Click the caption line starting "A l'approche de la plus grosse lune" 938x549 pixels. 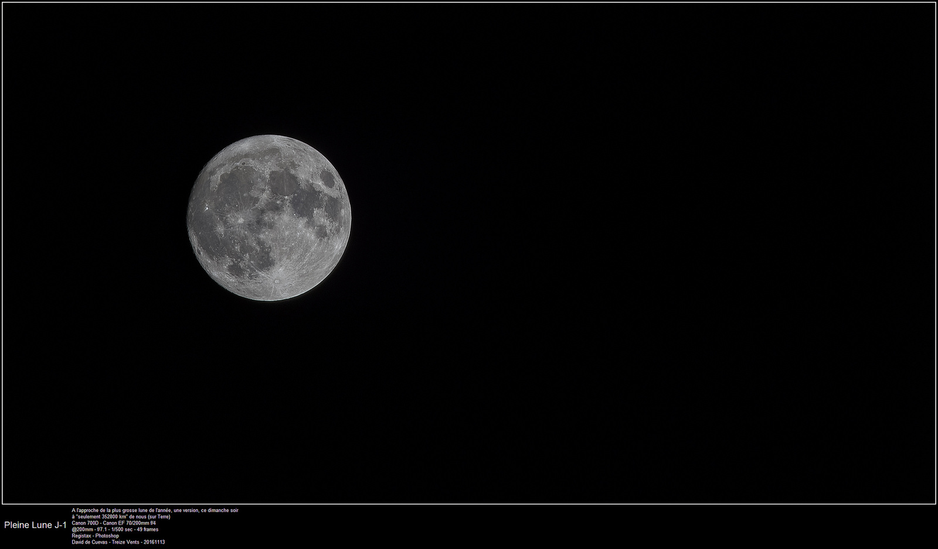click(155, 510)
